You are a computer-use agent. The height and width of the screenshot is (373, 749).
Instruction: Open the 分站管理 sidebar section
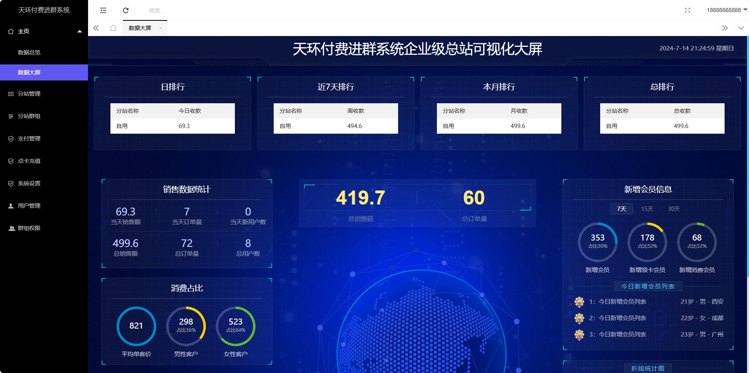click(28, 94)
